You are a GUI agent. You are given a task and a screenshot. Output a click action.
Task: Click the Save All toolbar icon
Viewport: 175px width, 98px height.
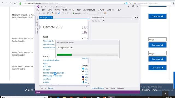(x=59, y=13)
